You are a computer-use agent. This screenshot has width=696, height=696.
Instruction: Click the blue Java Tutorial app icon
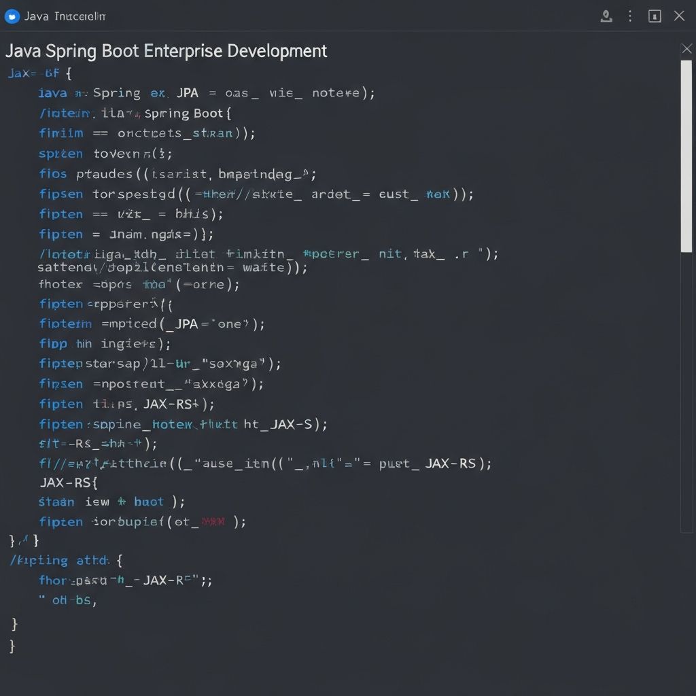(x=11, y=16)
